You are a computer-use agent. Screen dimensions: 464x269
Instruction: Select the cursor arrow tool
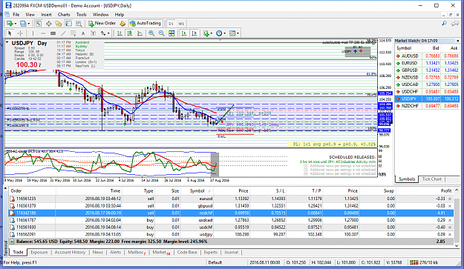(10, 33)
